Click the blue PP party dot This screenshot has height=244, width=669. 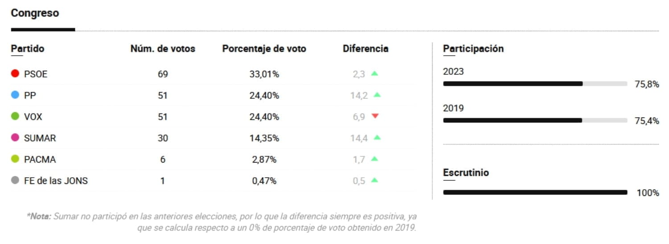point(15,95)
